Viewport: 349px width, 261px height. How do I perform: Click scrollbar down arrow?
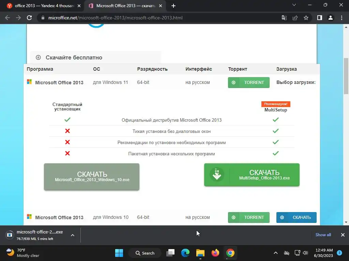[x=346, y=222]
